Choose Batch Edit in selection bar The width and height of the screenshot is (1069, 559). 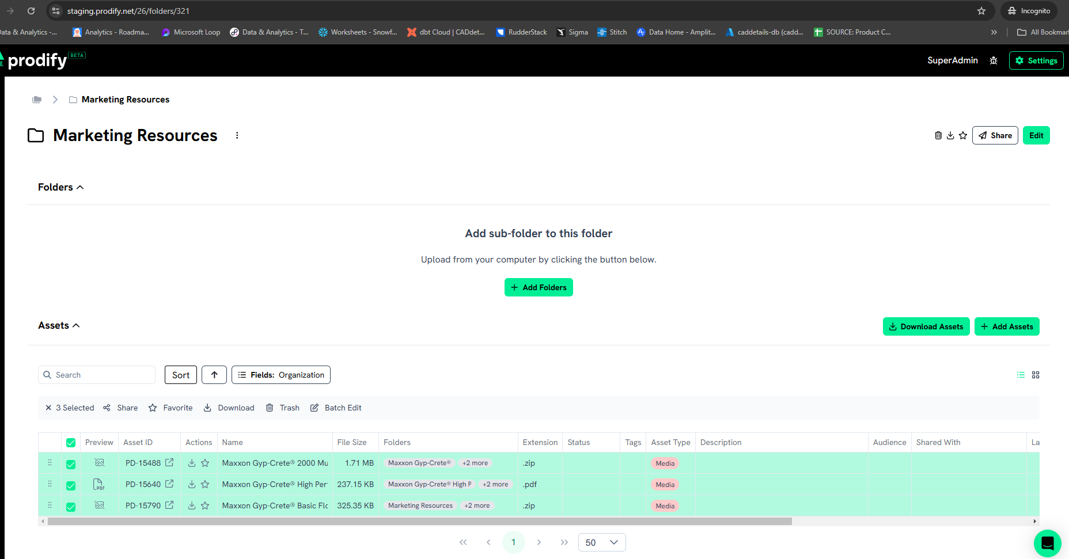(x=336, y=408)
